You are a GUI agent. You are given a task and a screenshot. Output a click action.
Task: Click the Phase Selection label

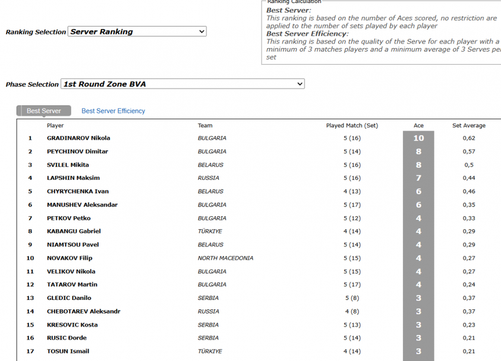(32, 84)
